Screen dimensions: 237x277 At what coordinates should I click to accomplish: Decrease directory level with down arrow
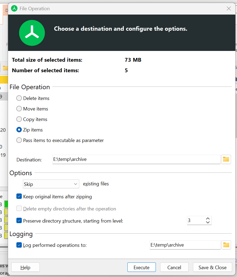click(x=208, y=223)
